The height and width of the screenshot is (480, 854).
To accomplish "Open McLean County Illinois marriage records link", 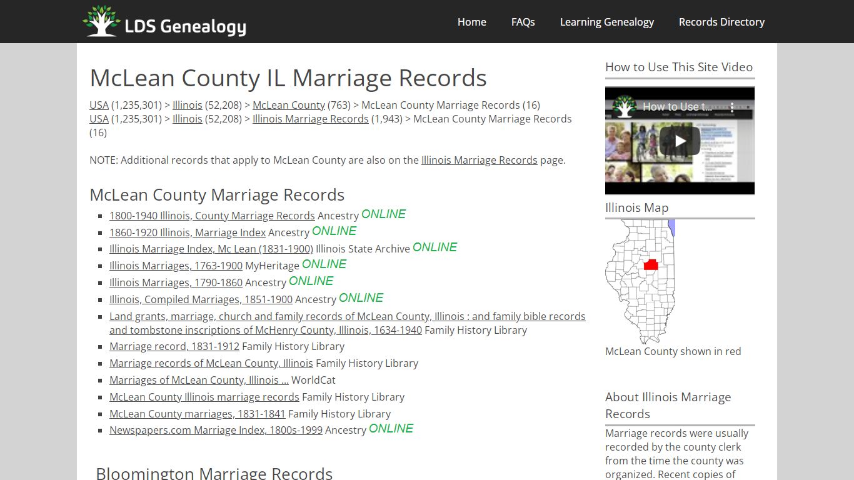I will 204,397.
